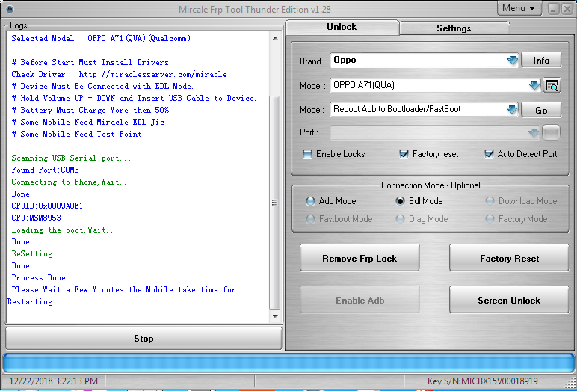577x391 pixels.
Task: Click the 'Selected Model' log line
Action: pyautogui.click(x=101, y=38)
